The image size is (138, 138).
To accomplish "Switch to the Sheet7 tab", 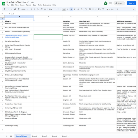I will coord(45,136).
